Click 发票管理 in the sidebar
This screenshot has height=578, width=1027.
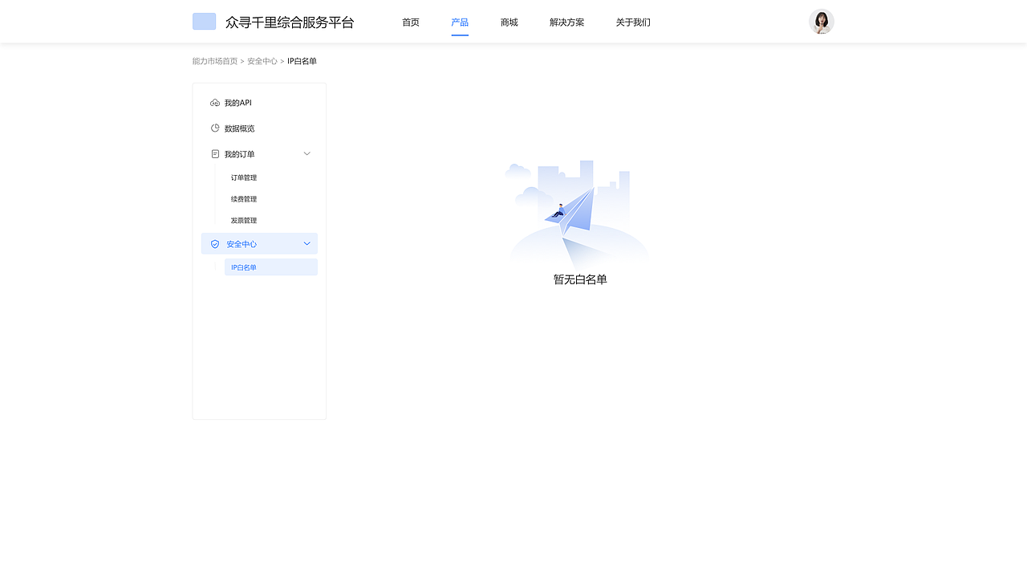coord(243,220)
